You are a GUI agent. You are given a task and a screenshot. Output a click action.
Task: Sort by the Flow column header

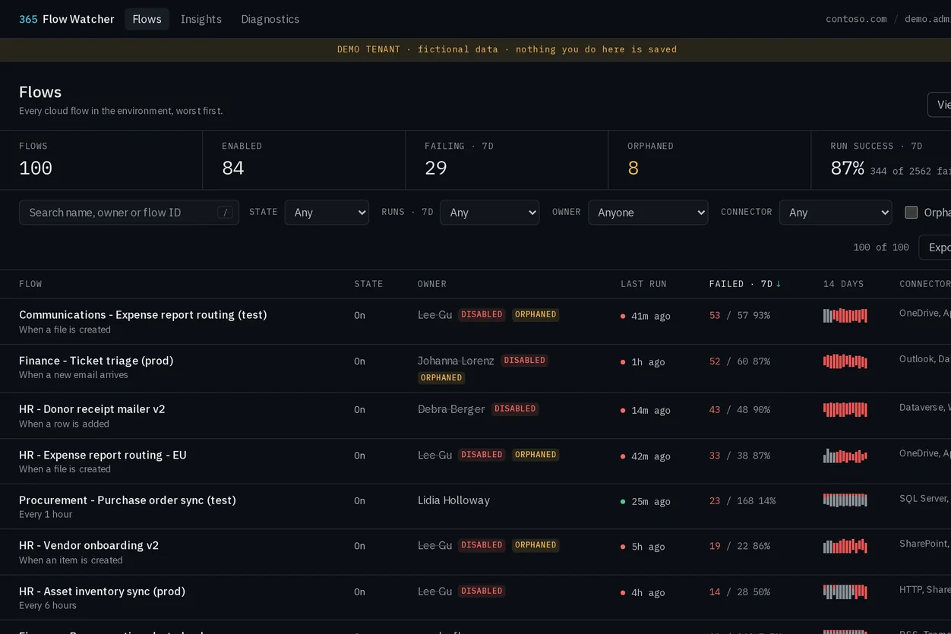tap(30, 284)
